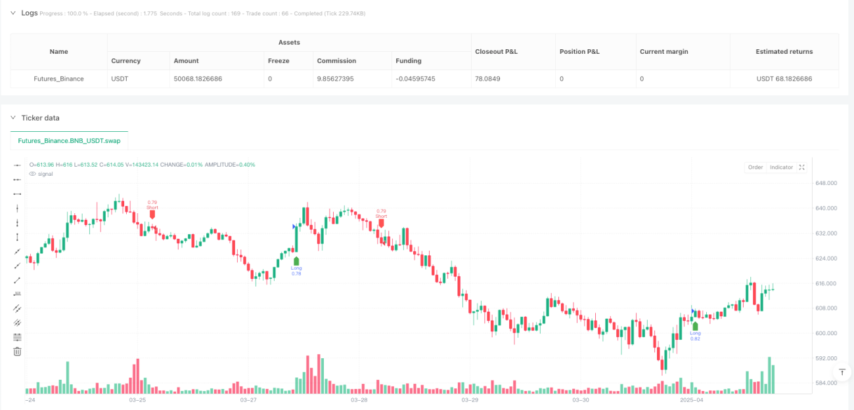Select the horizontal ray line drawing tool
The width and height of the screenshot is (854, 410).
[18, 179]
